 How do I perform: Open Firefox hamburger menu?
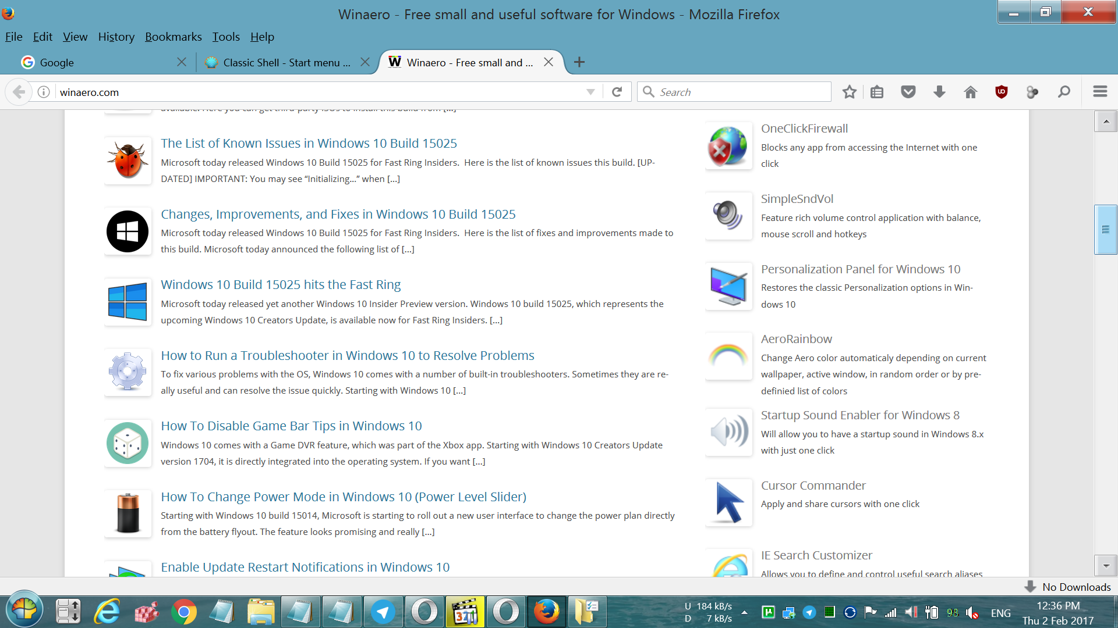tap(1100, 92)
